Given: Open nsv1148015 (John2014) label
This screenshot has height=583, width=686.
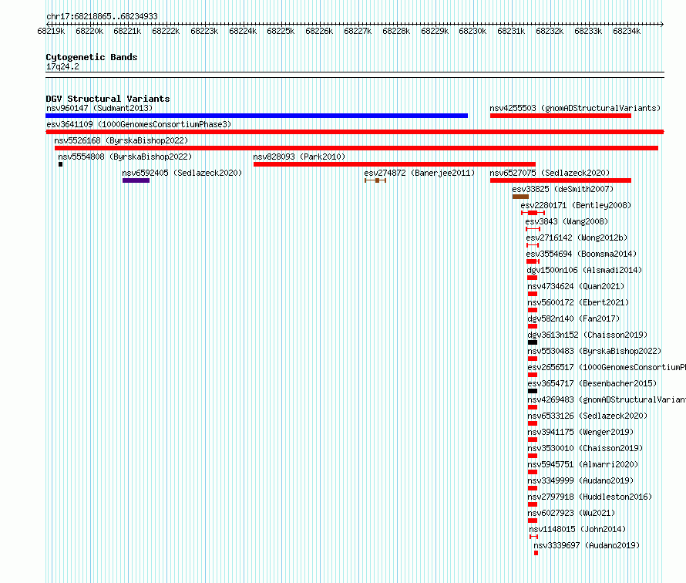Looking at the screenshot, I should pyautogui.click(x=577, y=529).
